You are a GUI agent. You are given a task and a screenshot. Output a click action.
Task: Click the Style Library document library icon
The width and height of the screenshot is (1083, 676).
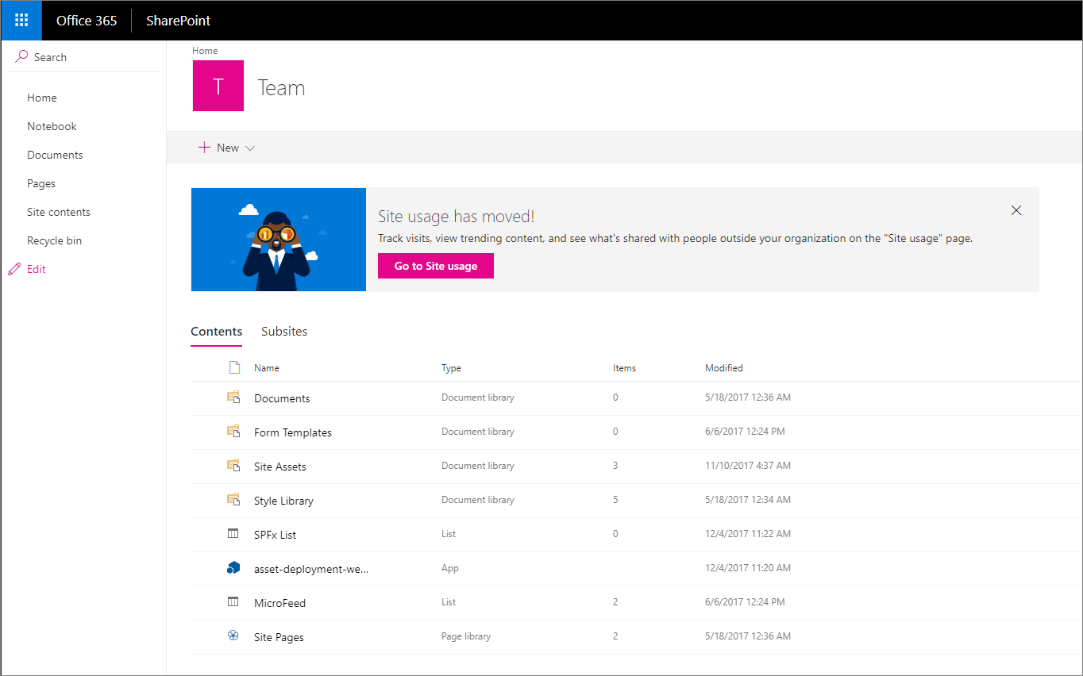click(233, 499)
